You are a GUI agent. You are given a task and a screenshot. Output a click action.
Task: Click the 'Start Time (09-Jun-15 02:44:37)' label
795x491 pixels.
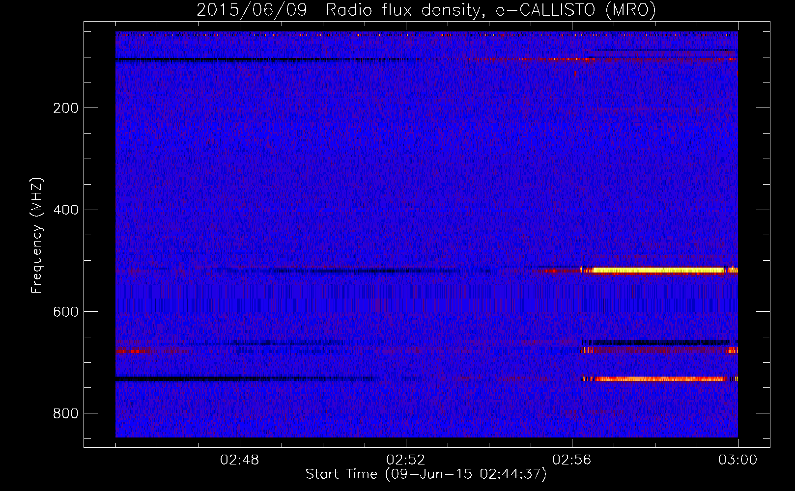click(x=426, y=474)
